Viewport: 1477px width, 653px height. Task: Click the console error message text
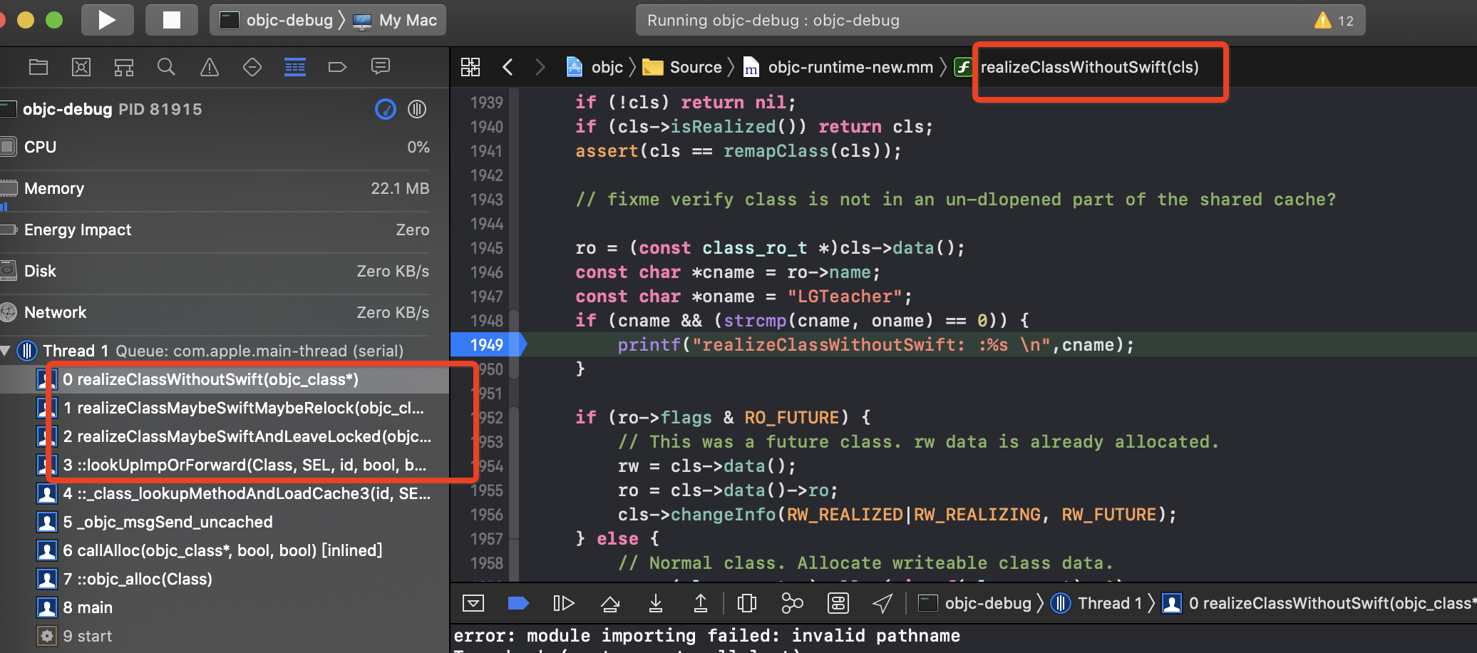(x=707, y=636)
